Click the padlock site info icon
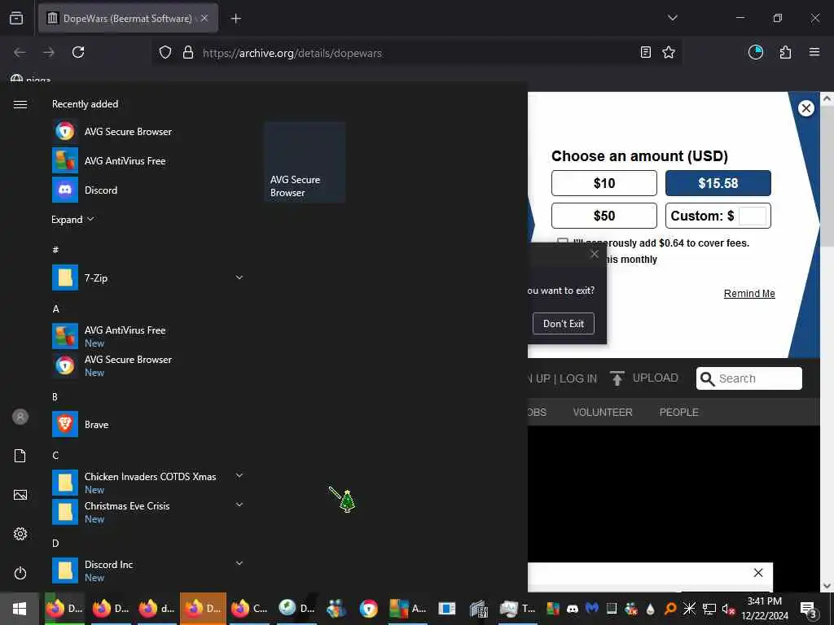Screen dimensions: 834x625 coord(188,52)
